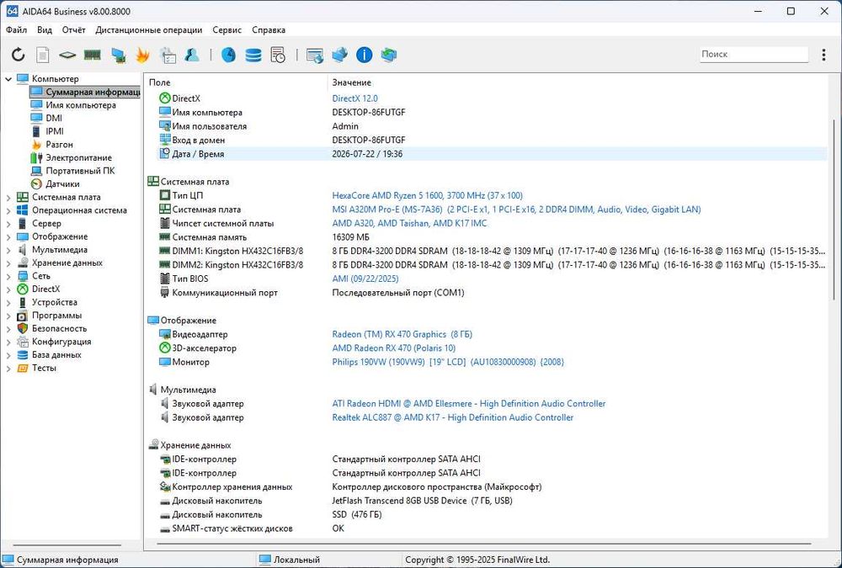This screenshot has height=568, width=842.
Task: Select the Дата / Время row
Action: [x=492, y=154]
